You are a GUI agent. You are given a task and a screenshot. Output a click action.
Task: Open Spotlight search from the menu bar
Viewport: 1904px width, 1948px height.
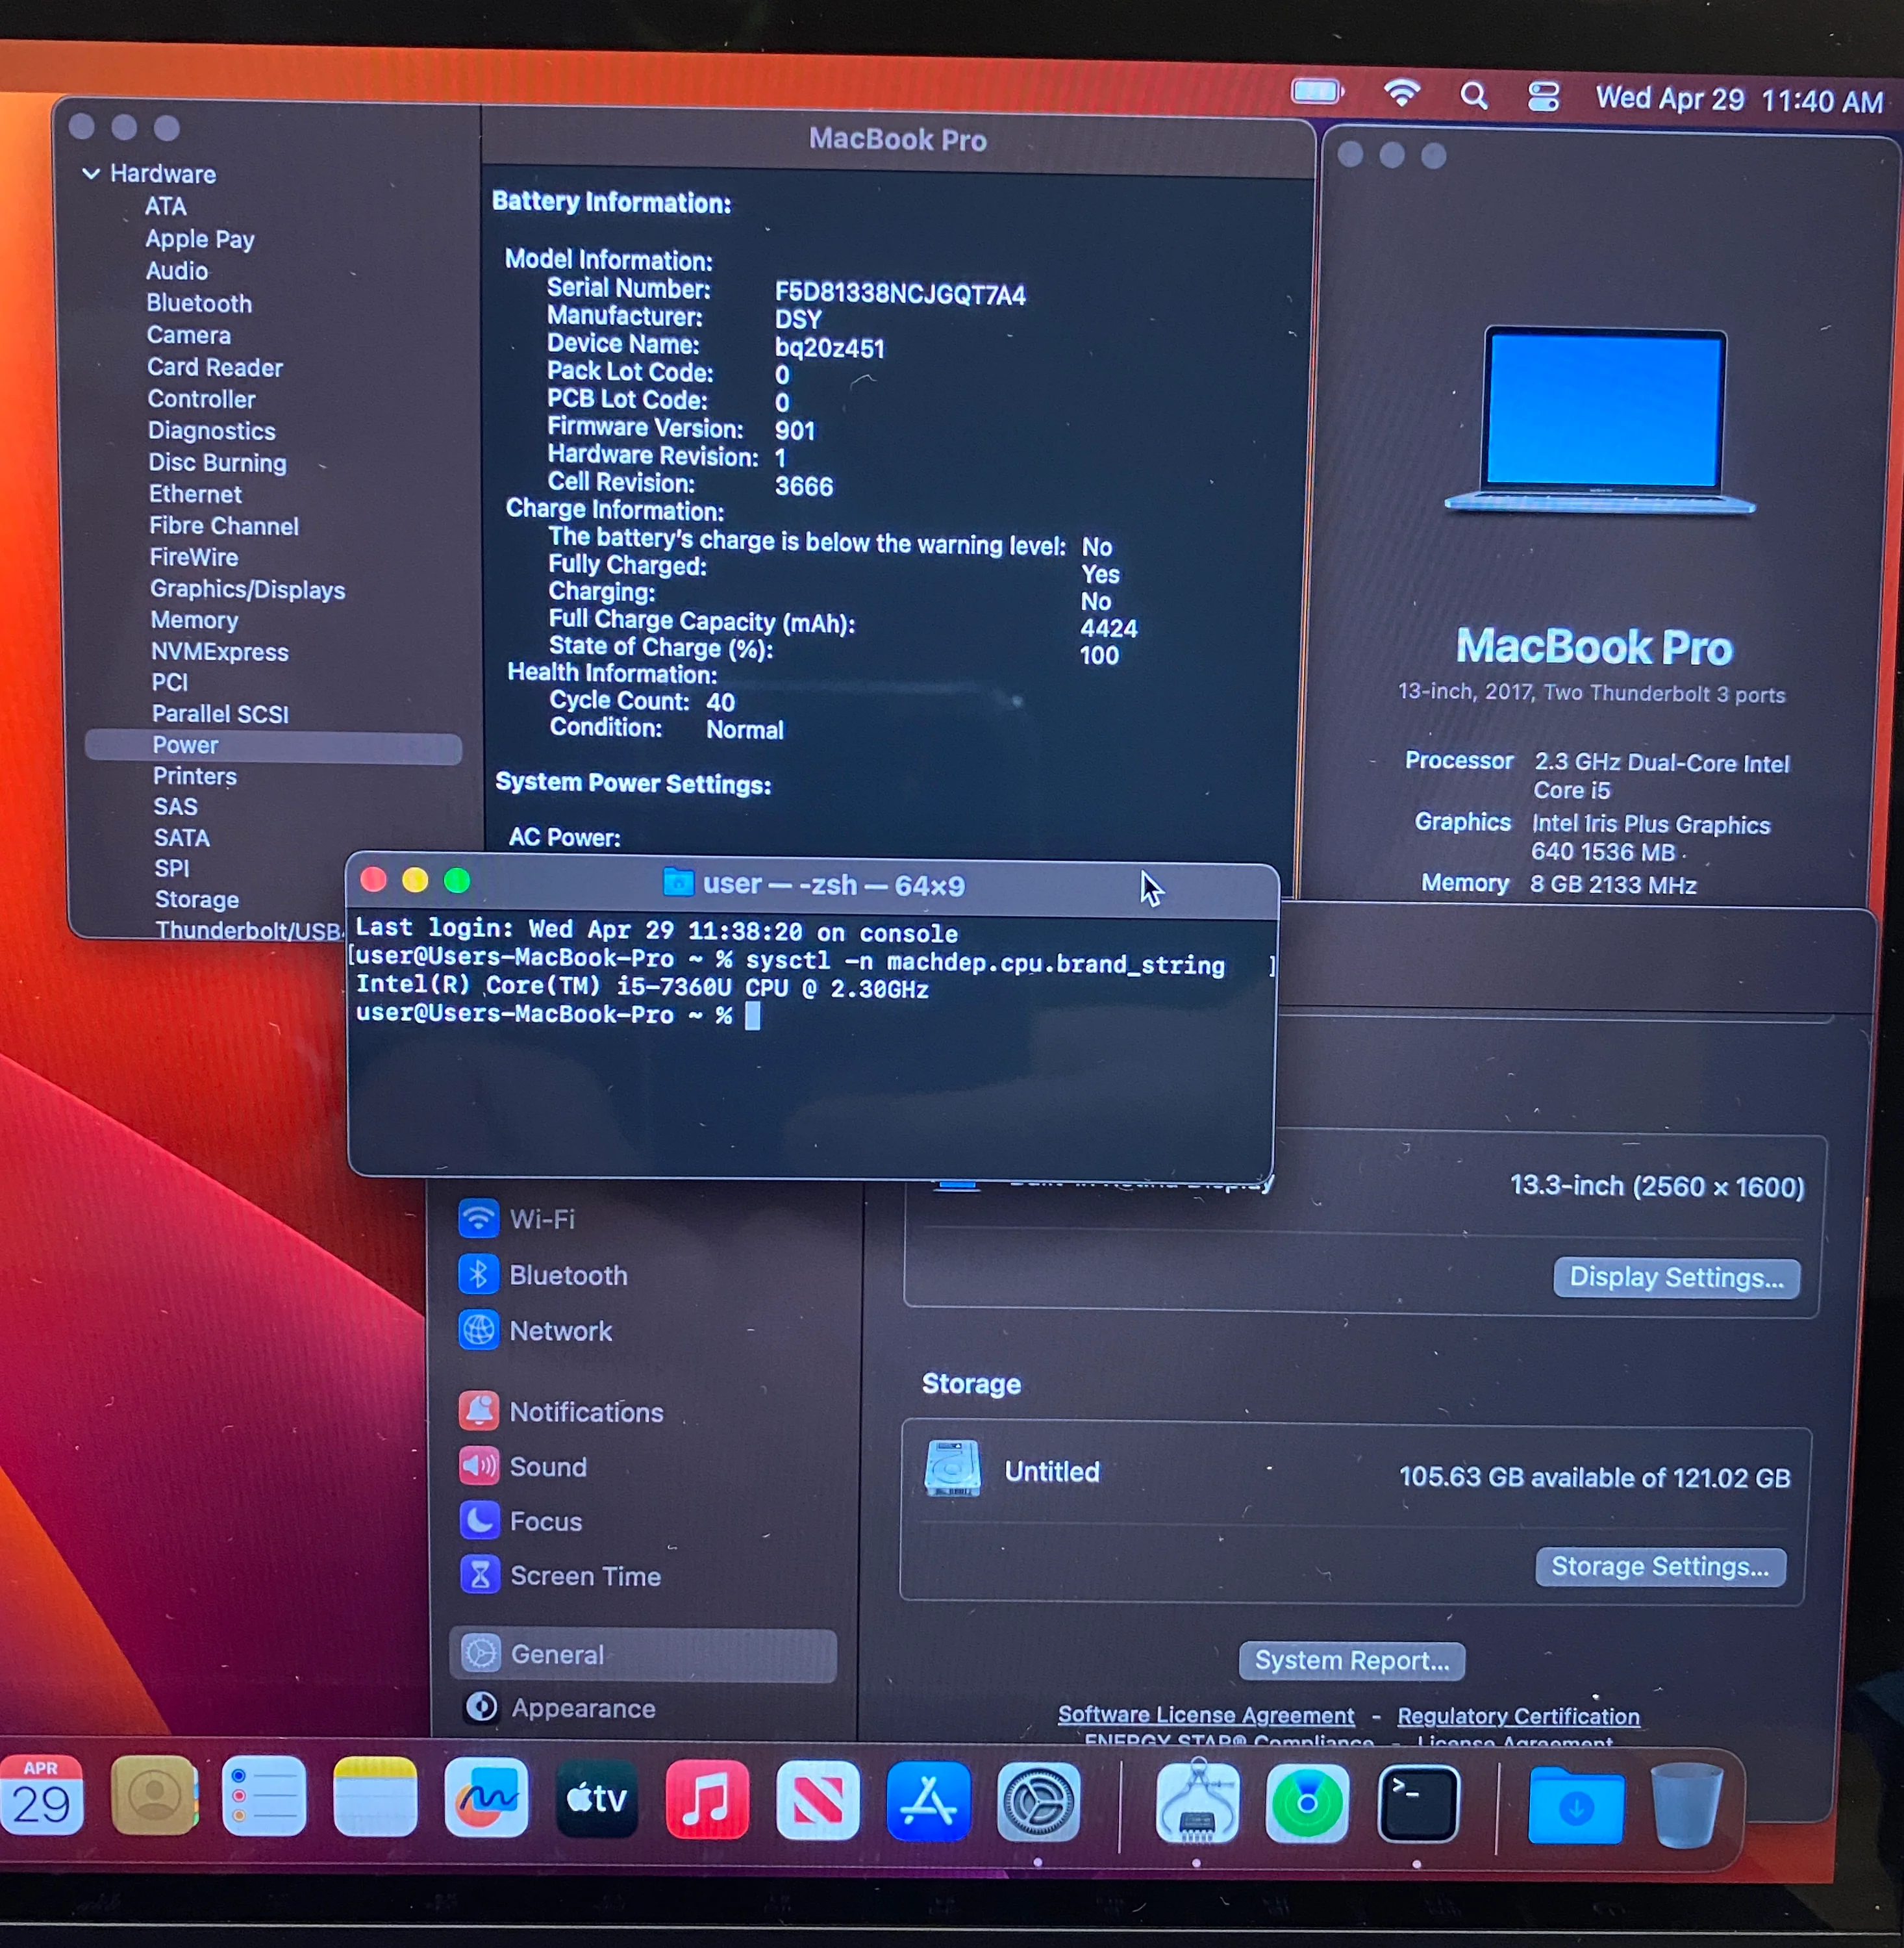point(1474,96)
